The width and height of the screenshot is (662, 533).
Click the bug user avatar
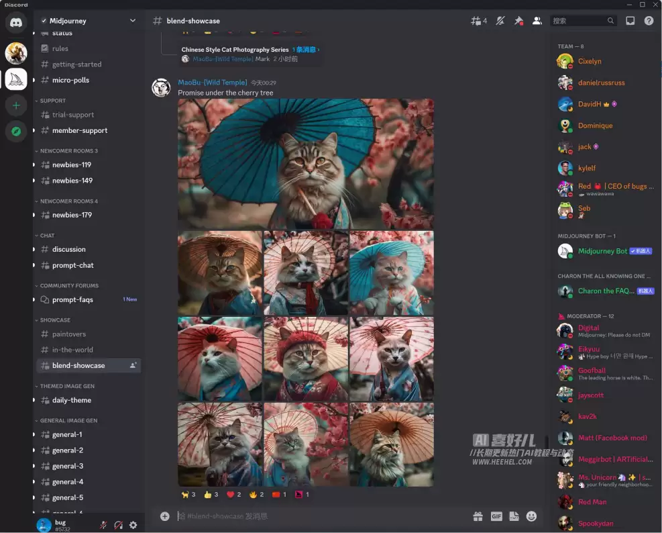click(x=44, y=525)
